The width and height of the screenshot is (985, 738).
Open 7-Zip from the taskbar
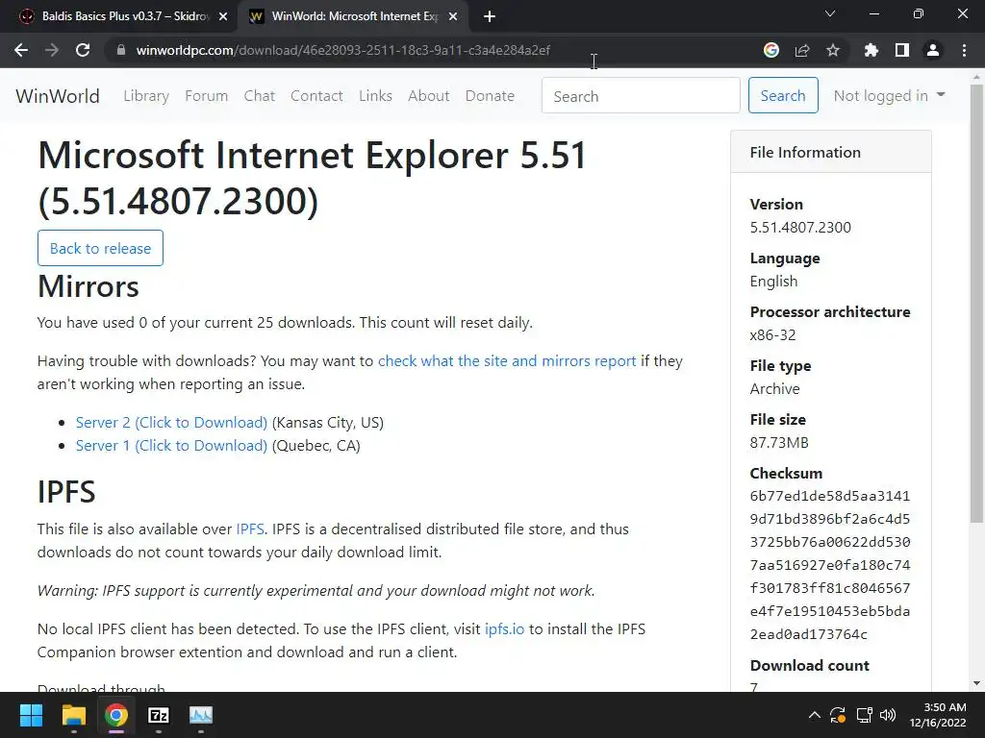coord(159,715)
